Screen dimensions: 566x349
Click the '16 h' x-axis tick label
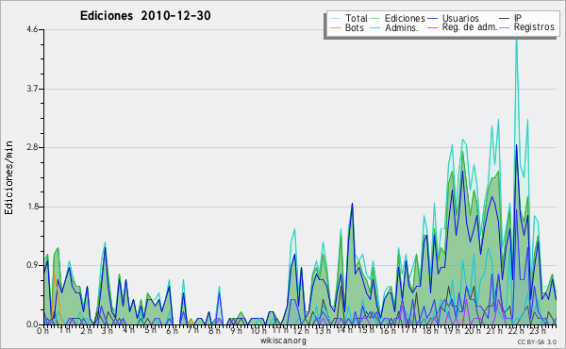pos(387,331)
